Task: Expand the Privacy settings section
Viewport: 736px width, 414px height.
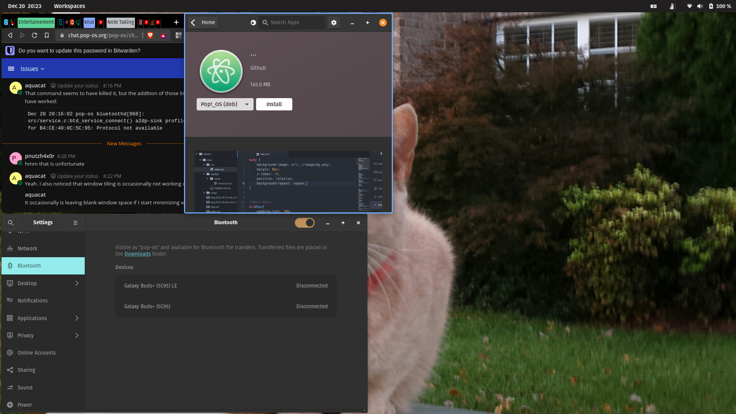Action: pyautogui.click(x=43, y=335)
